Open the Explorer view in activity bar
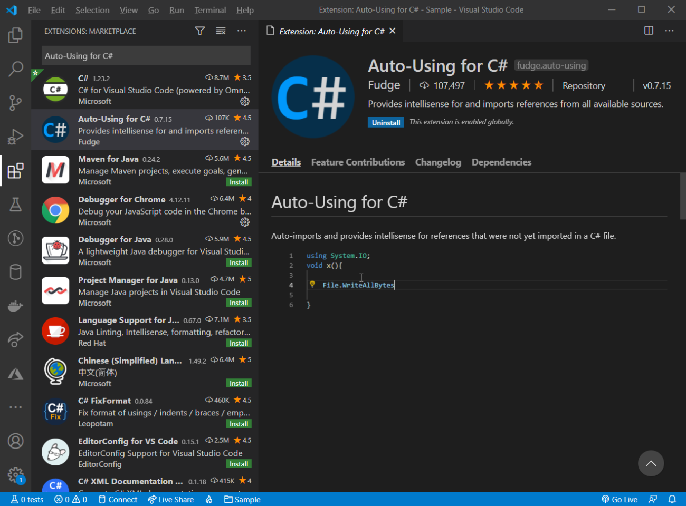Image resolution: width=686 pixels, height=506 pixels. 15,35
